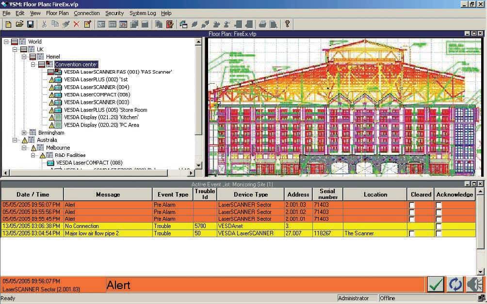This screenshot has height=304, width=487.
Task: Click the warning icon beside VESDA Display 'Kitchen'
Action: 51,118
